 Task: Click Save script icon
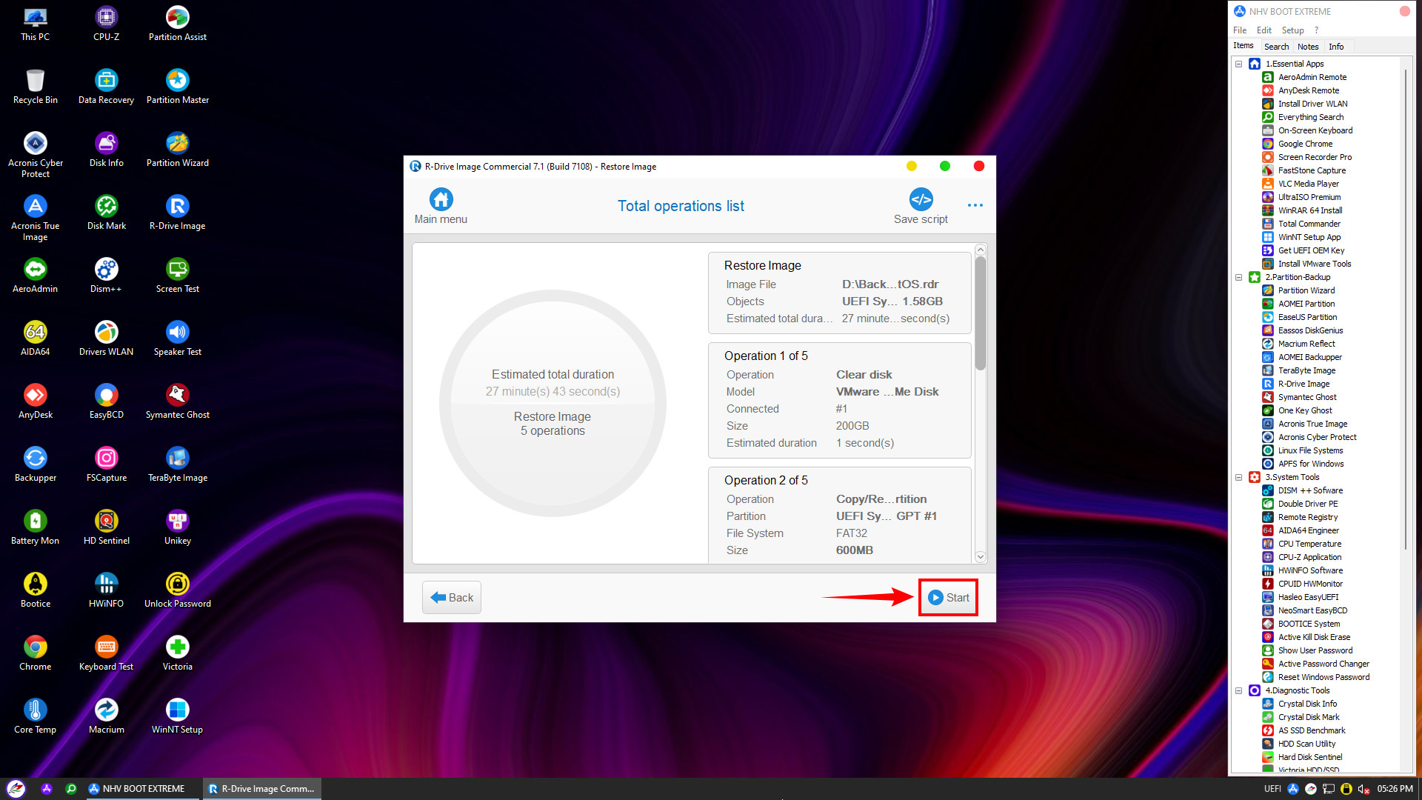click(921, 206)
